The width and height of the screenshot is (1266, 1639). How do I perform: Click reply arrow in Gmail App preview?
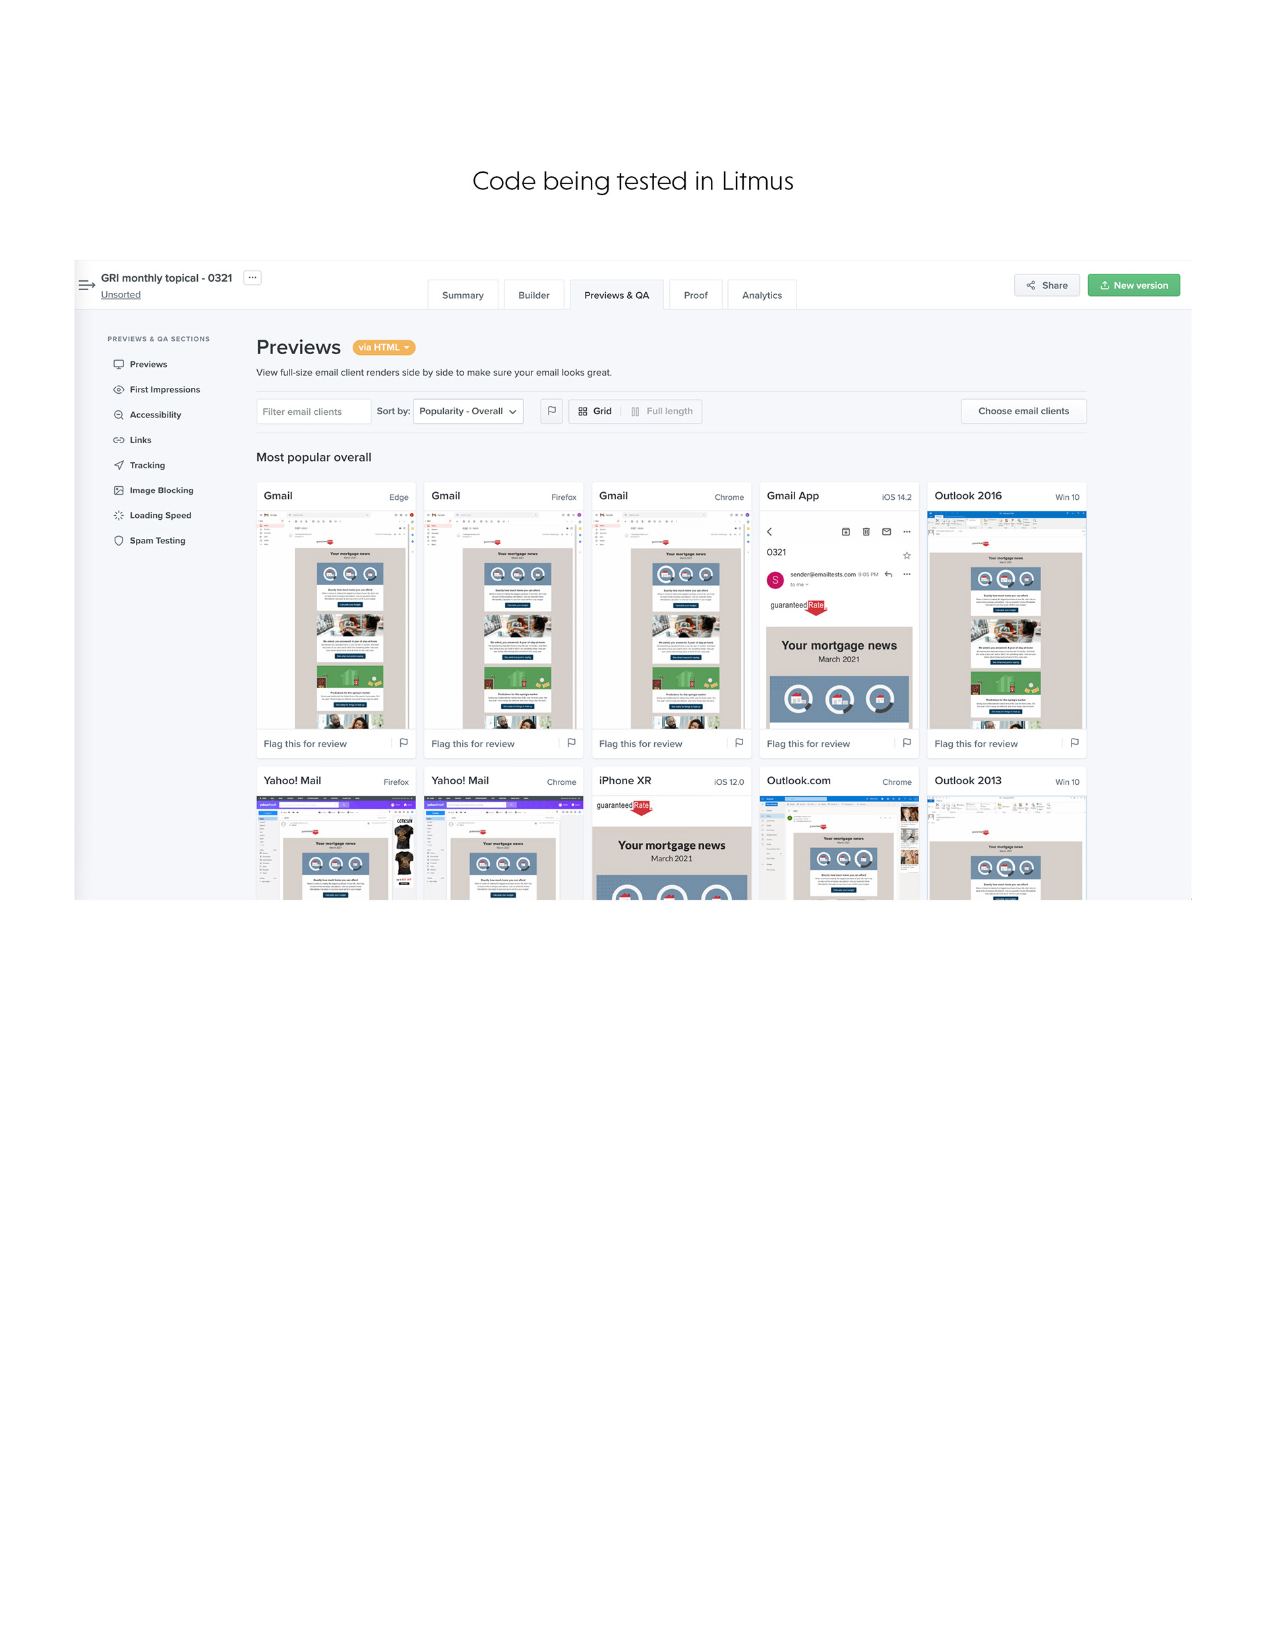pos(889,574)
